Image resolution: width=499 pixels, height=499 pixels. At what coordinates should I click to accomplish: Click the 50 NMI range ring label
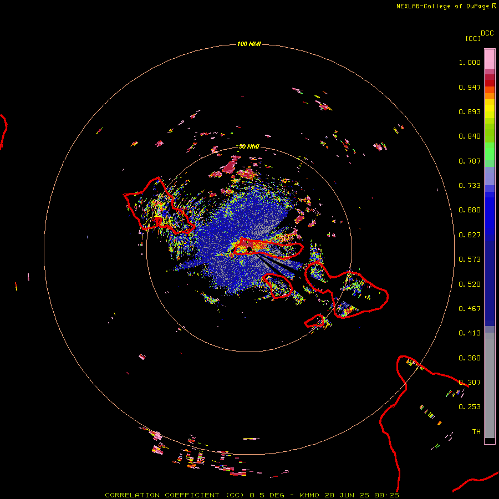(x=249, y=146)
